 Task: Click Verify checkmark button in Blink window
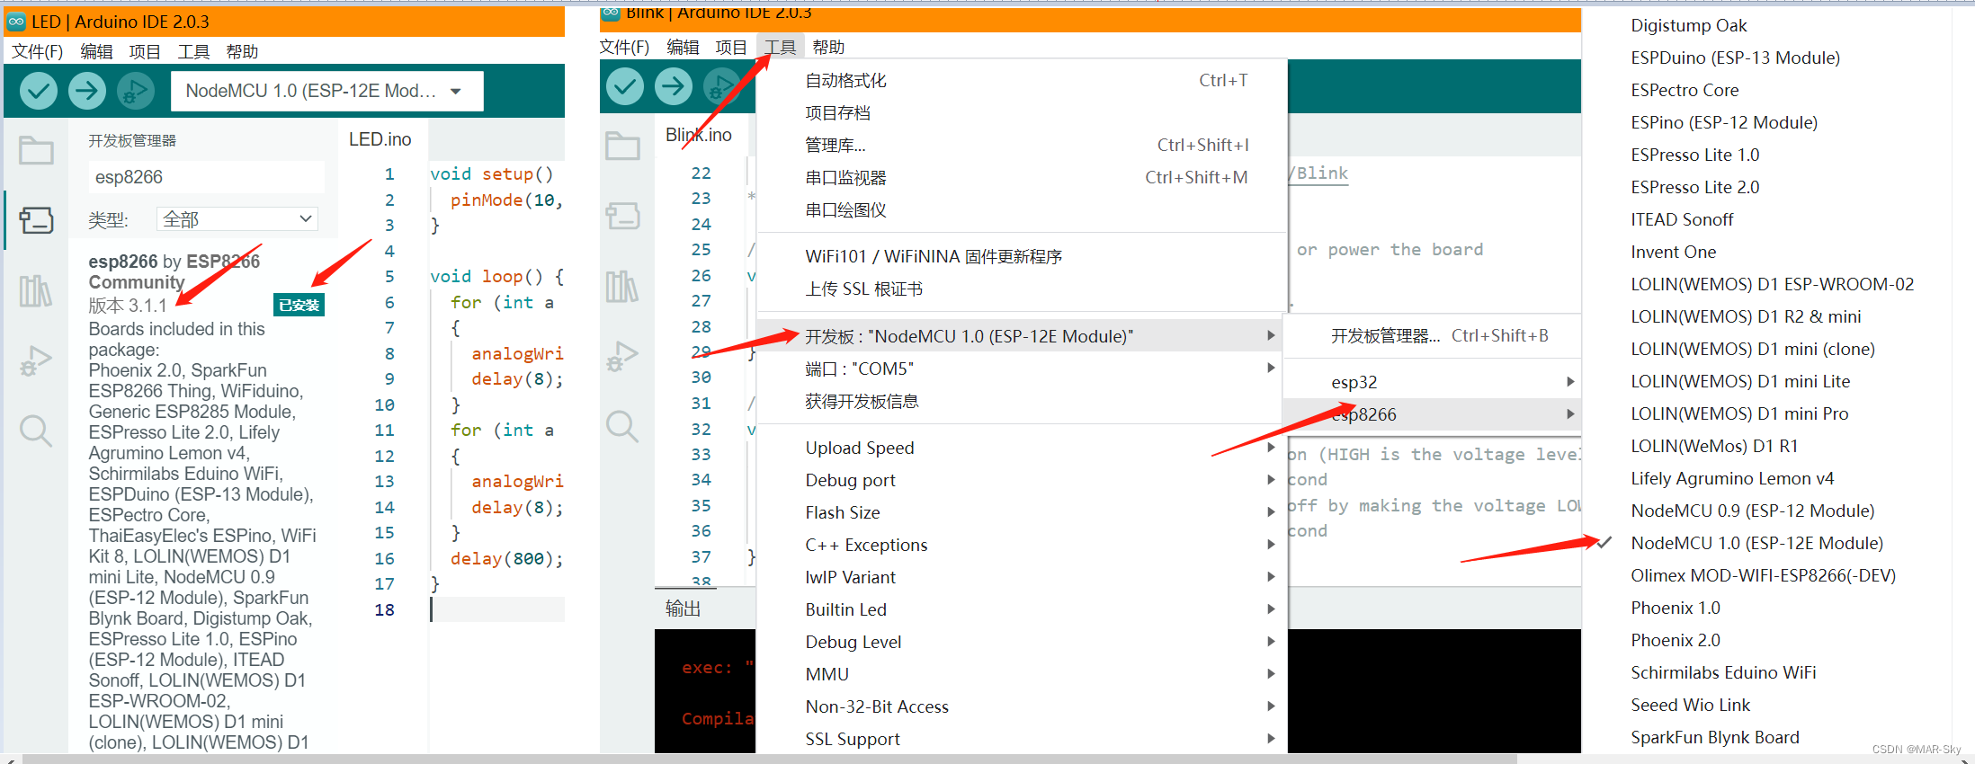(x=625, y=87)
